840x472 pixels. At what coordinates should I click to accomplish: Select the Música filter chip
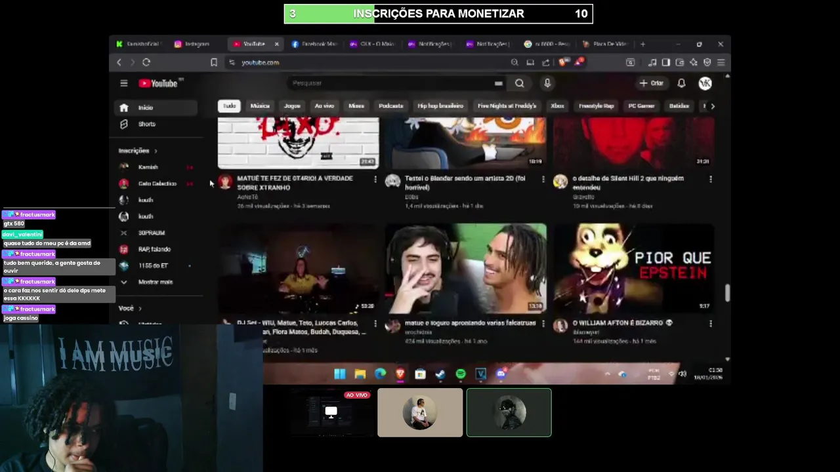(260, 106)
